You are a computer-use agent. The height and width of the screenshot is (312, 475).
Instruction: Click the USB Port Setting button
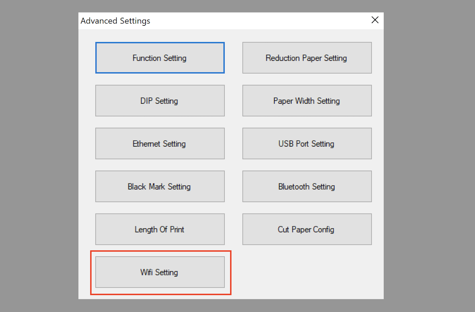coord(307,143)
